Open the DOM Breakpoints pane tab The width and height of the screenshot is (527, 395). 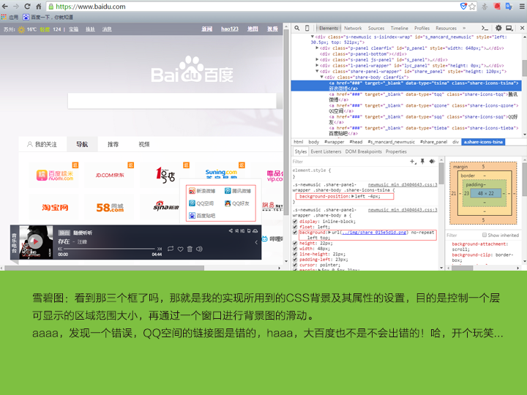point(363,151)
